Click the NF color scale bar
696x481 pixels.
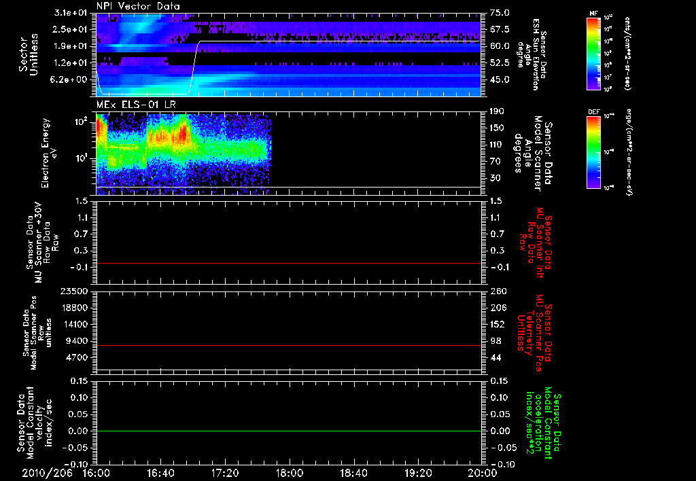(x=593, y=53)
